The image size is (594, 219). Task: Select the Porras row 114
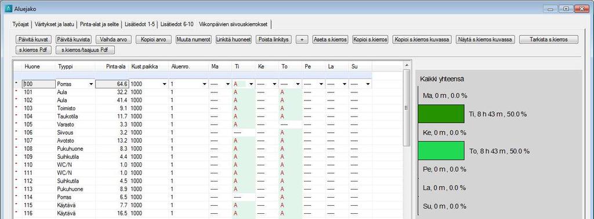coord(193,197)
